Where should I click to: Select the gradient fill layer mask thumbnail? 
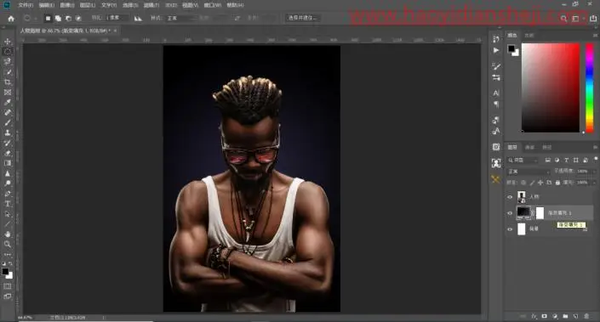(540, 212)
